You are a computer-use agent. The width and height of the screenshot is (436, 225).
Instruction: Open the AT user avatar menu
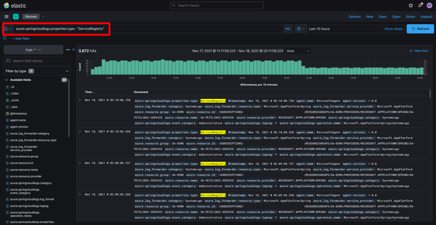[429, 5]
